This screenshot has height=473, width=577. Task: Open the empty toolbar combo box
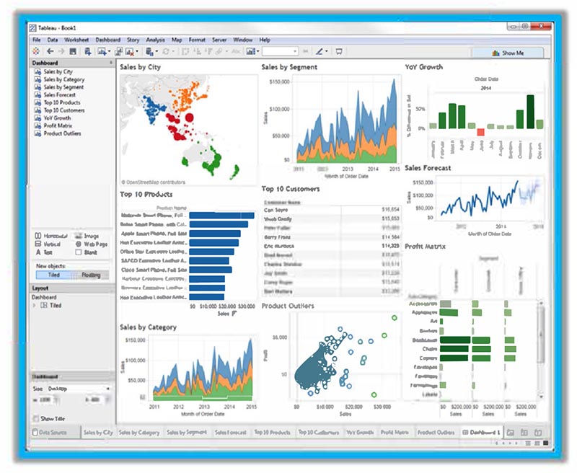(x=280, y=52)
